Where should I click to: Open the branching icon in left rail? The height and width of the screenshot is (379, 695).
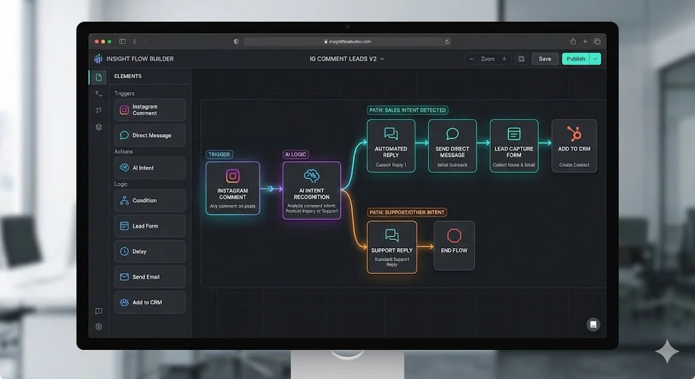pyautogui.click(x=99, y=111)
